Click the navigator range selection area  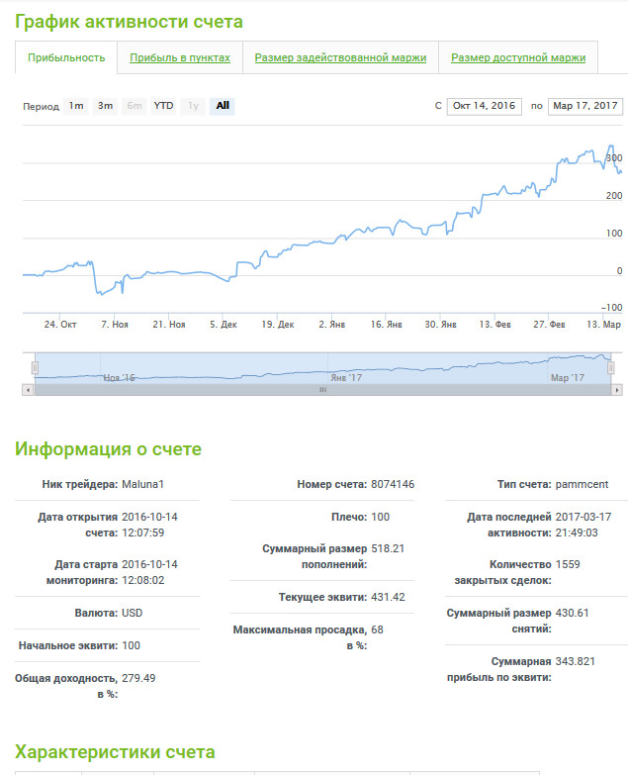[322, 369]
